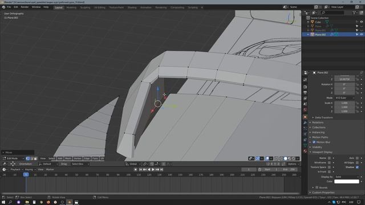Disable Shadow checkbox

point(357,167)
